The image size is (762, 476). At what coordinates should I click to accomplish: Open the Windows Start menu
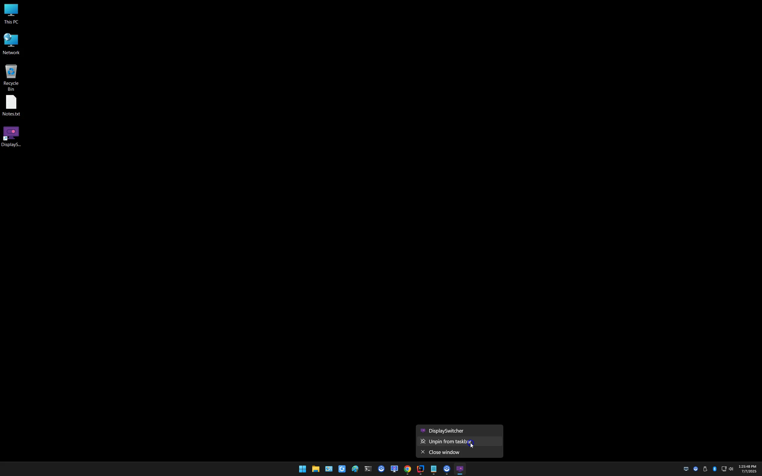point(302,469)
